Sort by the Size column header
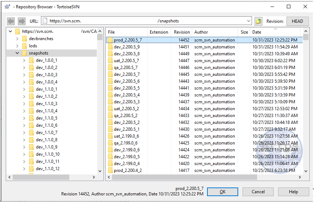The image size is (314, 203). coord(244,32)
